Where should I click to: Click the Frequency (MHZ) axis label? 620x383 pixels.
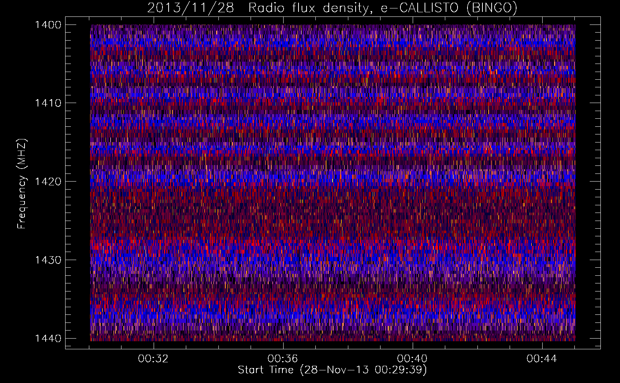click(23, 184)
